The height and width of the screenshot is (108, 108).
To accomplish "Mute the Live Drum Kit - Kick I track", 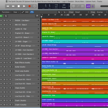I will tap(4, 75).
